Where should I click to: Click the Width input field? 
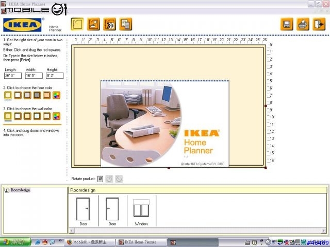tap(34, 76)
